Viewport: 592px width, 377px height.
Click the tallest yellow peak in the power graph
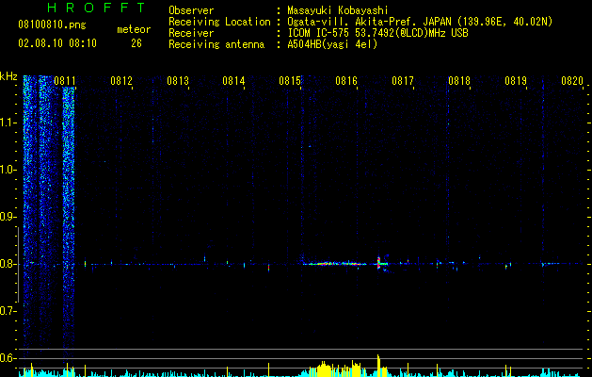point(378,366)
